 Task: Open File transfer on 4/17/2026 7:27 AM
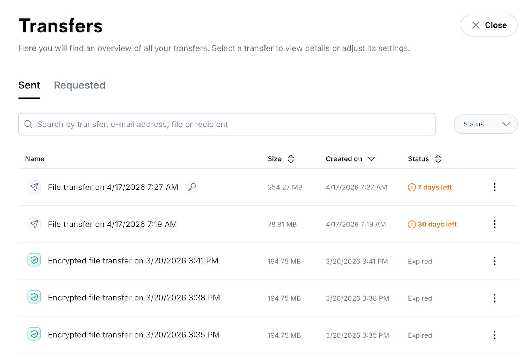pyautogui.click(x=113, y=187)
